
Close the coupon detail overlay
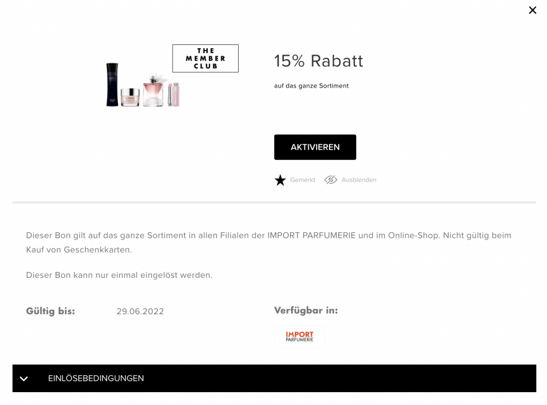pyautogui.click(x=532, y=10)
